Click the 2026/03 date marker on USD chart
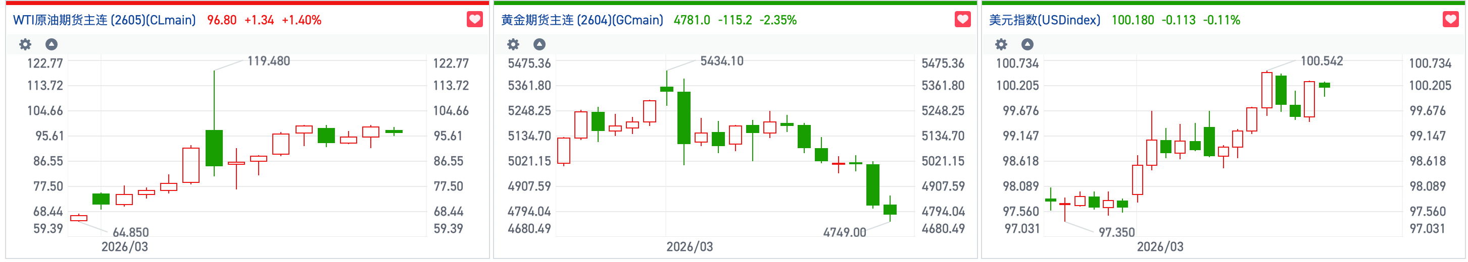This screenshot has height=262, width=1468. 1160,247
